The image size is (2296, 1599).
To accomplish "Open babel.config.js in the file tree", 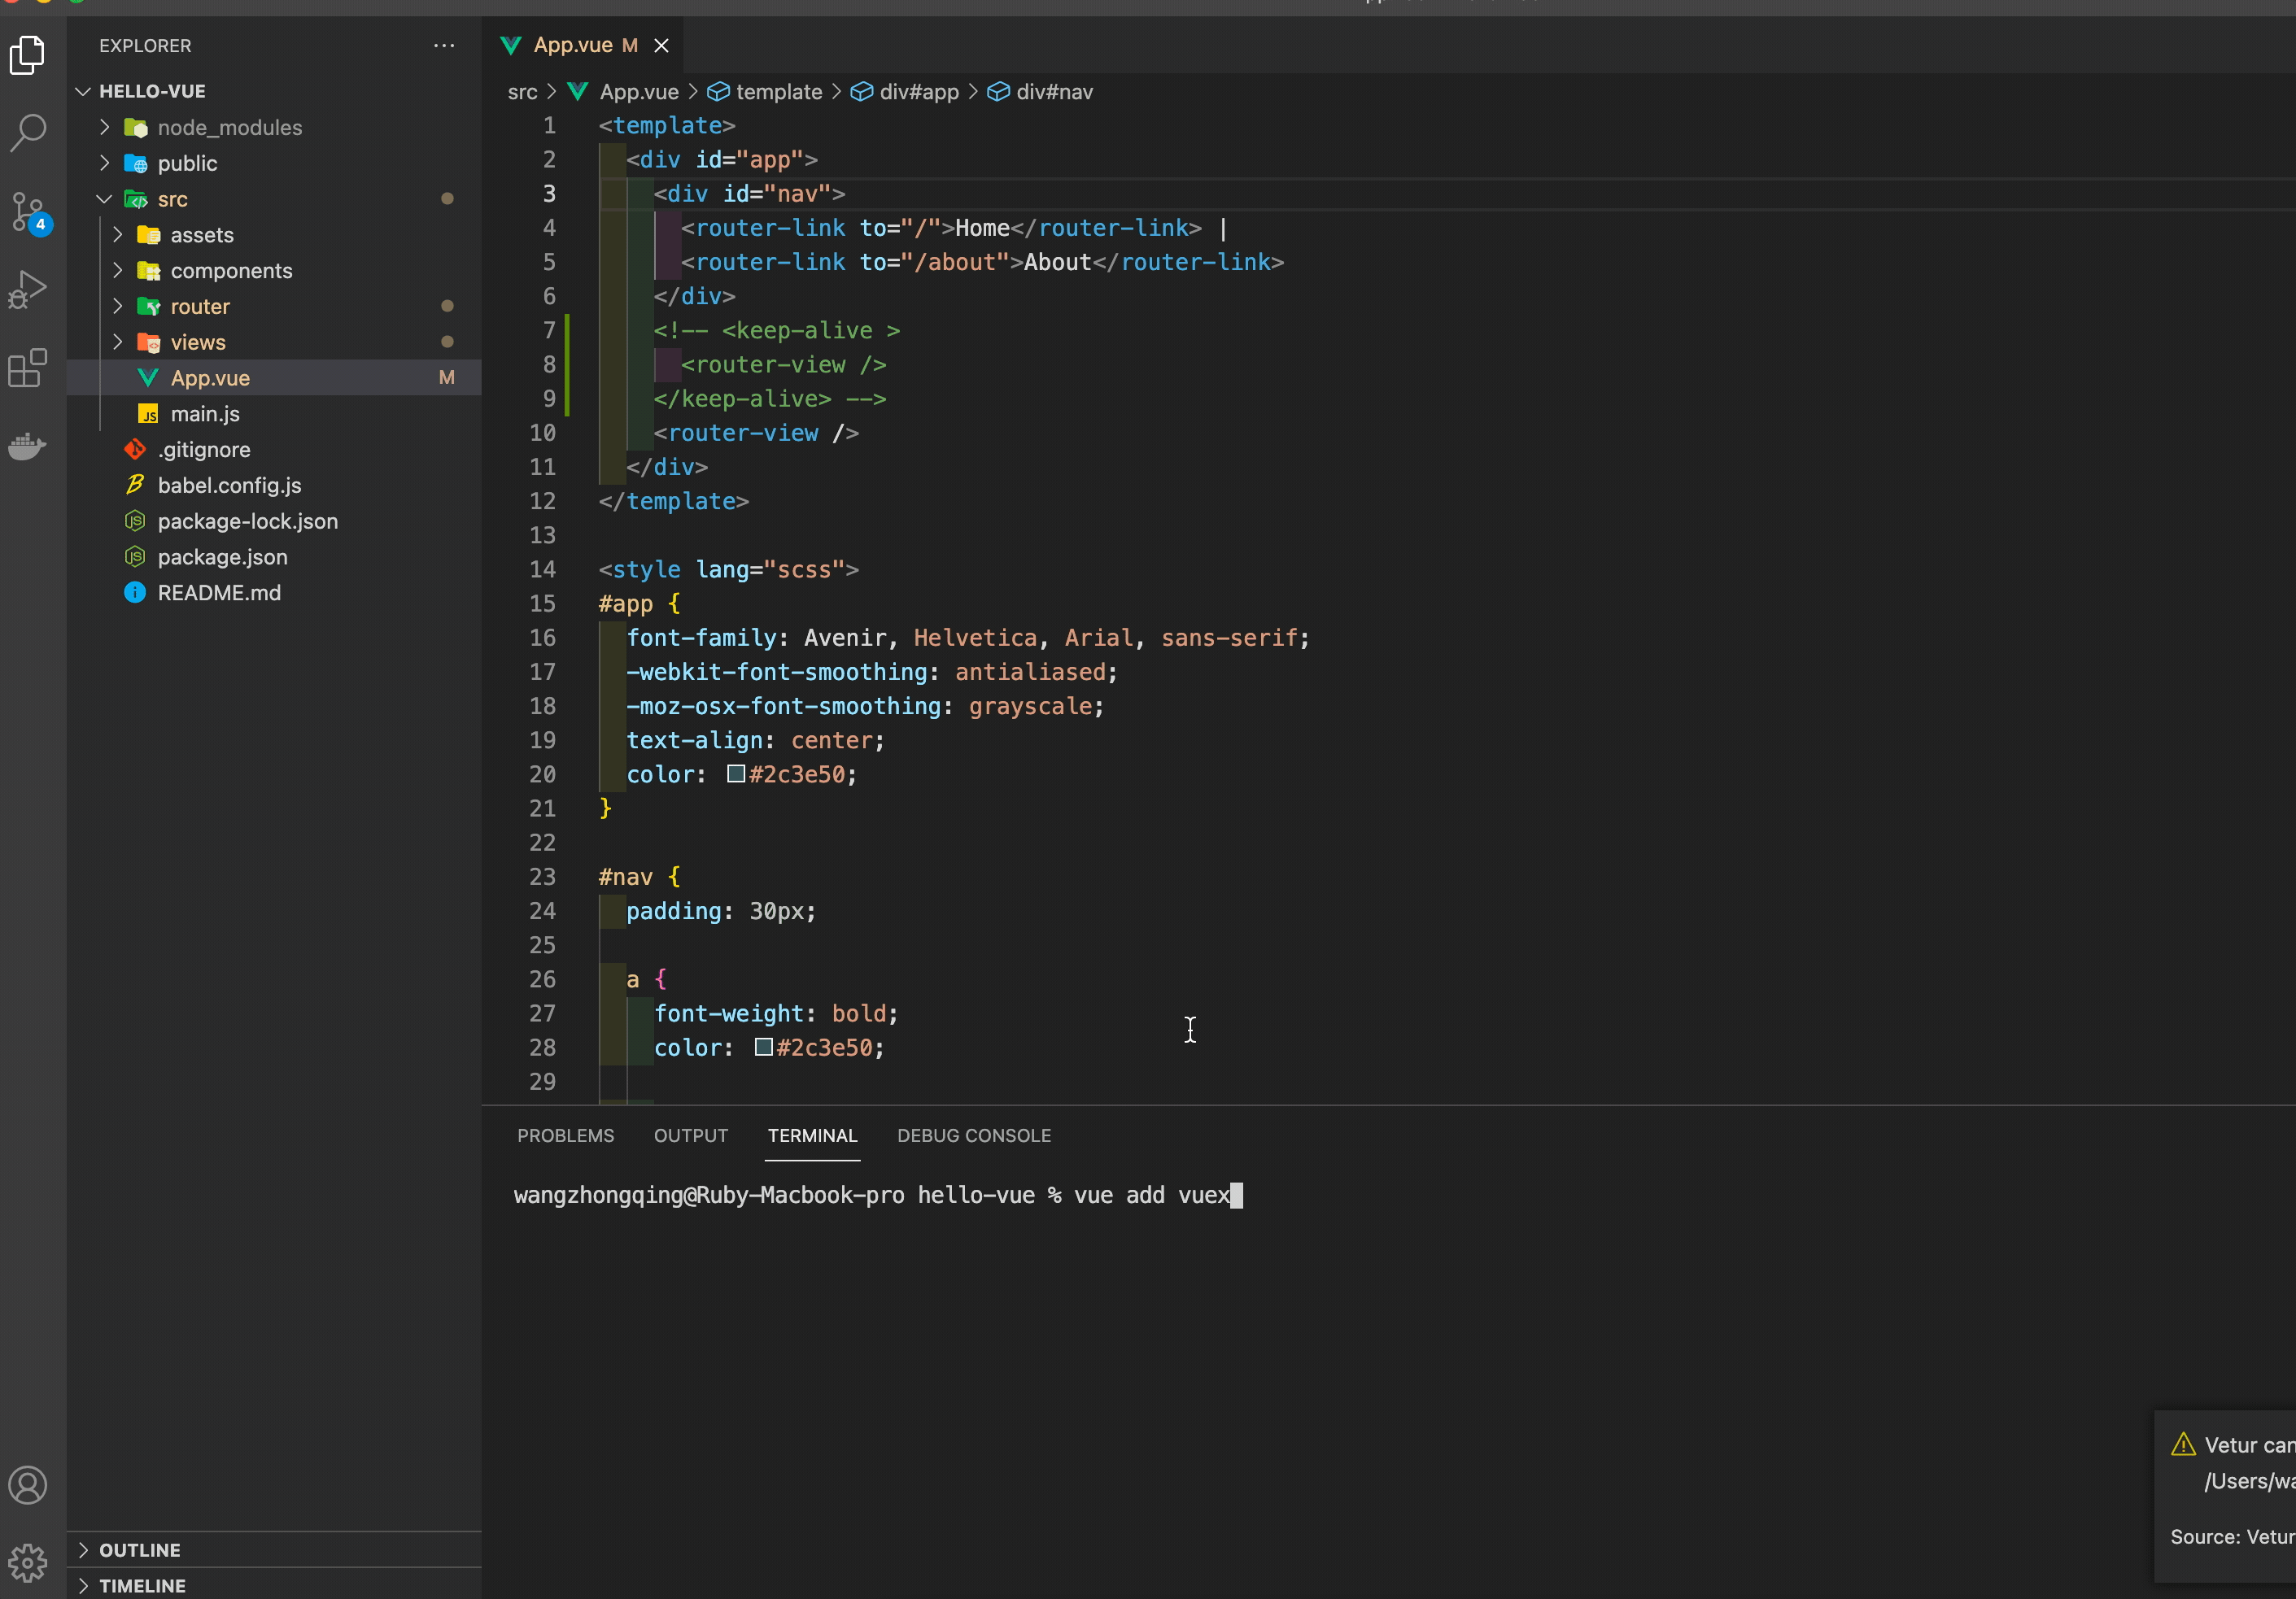I will click(274, 486).
